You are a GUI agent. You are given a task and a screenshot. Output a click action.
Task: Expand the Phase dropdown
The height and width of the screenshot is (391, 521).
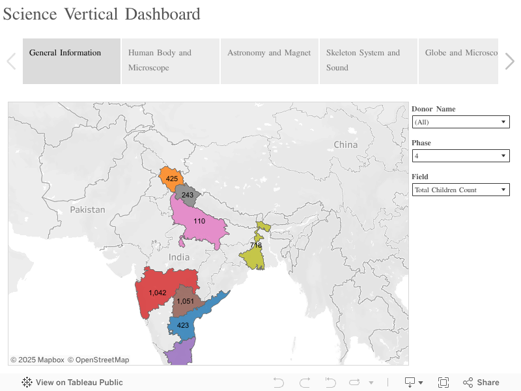(x=460, y=156)
